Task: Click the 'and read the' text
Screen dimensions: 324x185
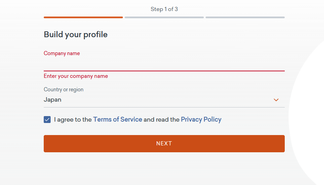Action: pyautogui.click(x=161, y=120)
